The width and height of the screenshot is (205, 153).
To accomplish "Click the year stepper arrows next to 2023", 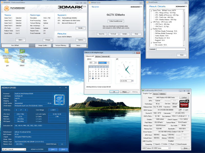I will (x=96, y=62).
